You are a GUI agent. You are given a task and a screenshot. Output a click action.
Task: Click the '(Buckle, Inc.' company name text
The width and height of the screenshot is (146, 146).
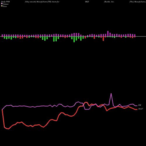click(109, 2)
